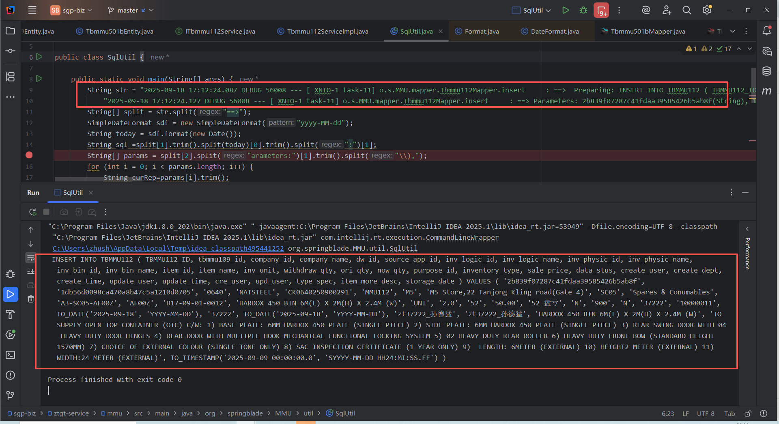Viewport: 779px width, 424px height.
Task: Open the master branch dropdown
Action: (x=131, y=10)
